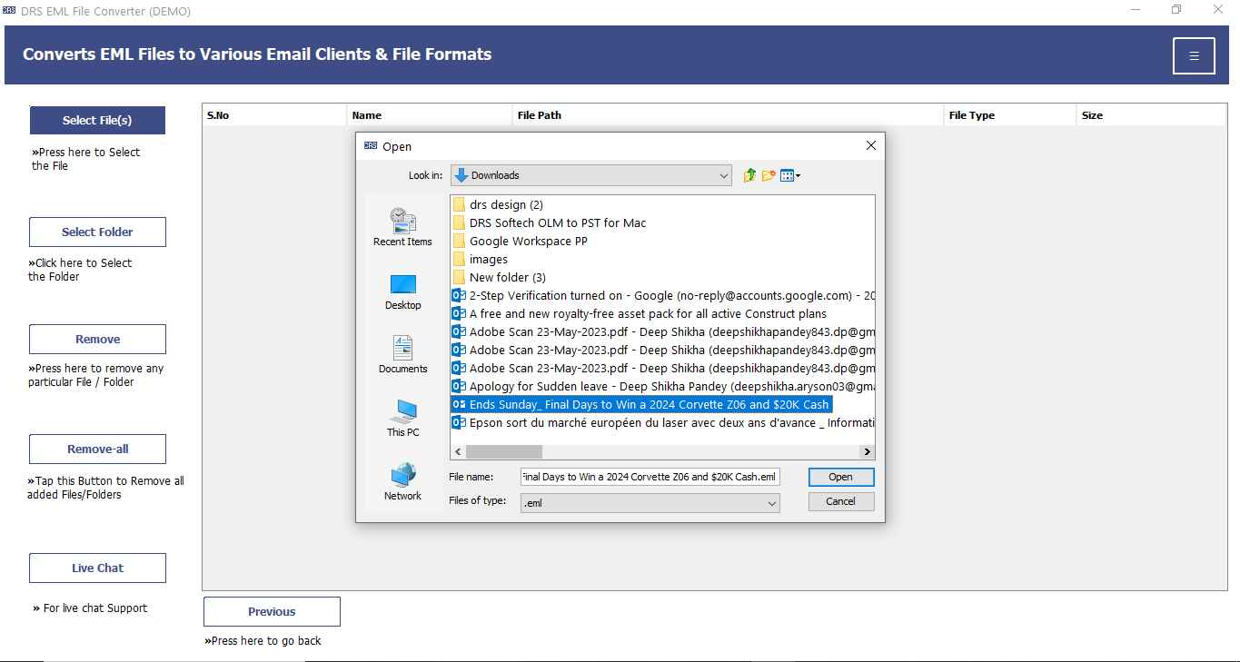Click the Name column header
Viewport: 1240px width, 662px height.
point(430,115)
